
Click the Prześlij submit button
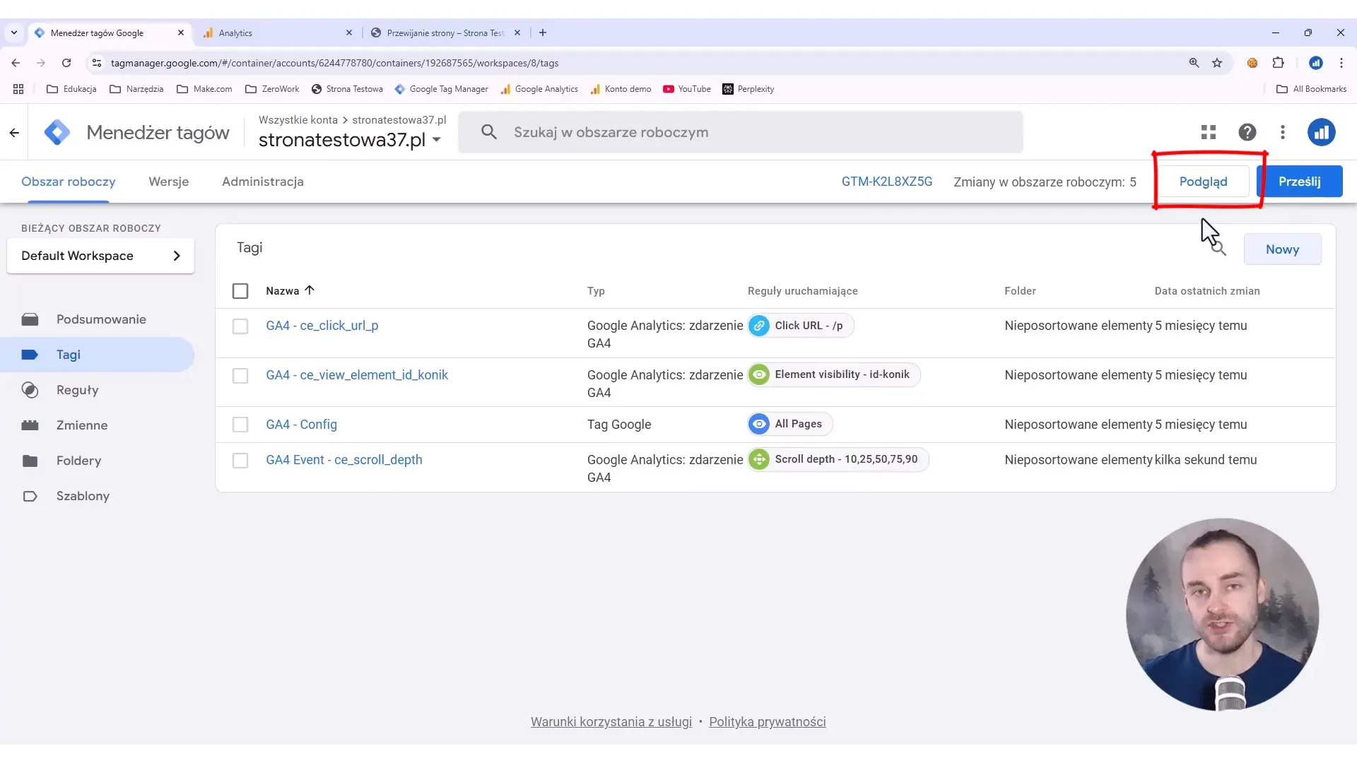point(1300,182)
